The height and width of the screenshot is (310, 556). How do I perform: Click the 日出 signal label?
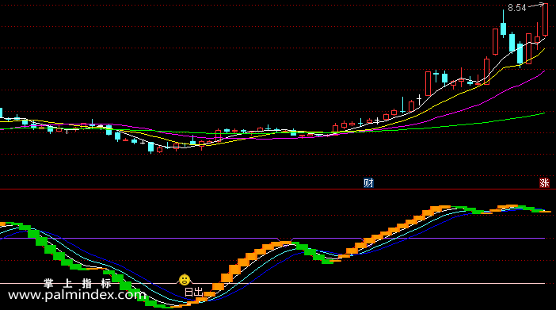point(193,293)
